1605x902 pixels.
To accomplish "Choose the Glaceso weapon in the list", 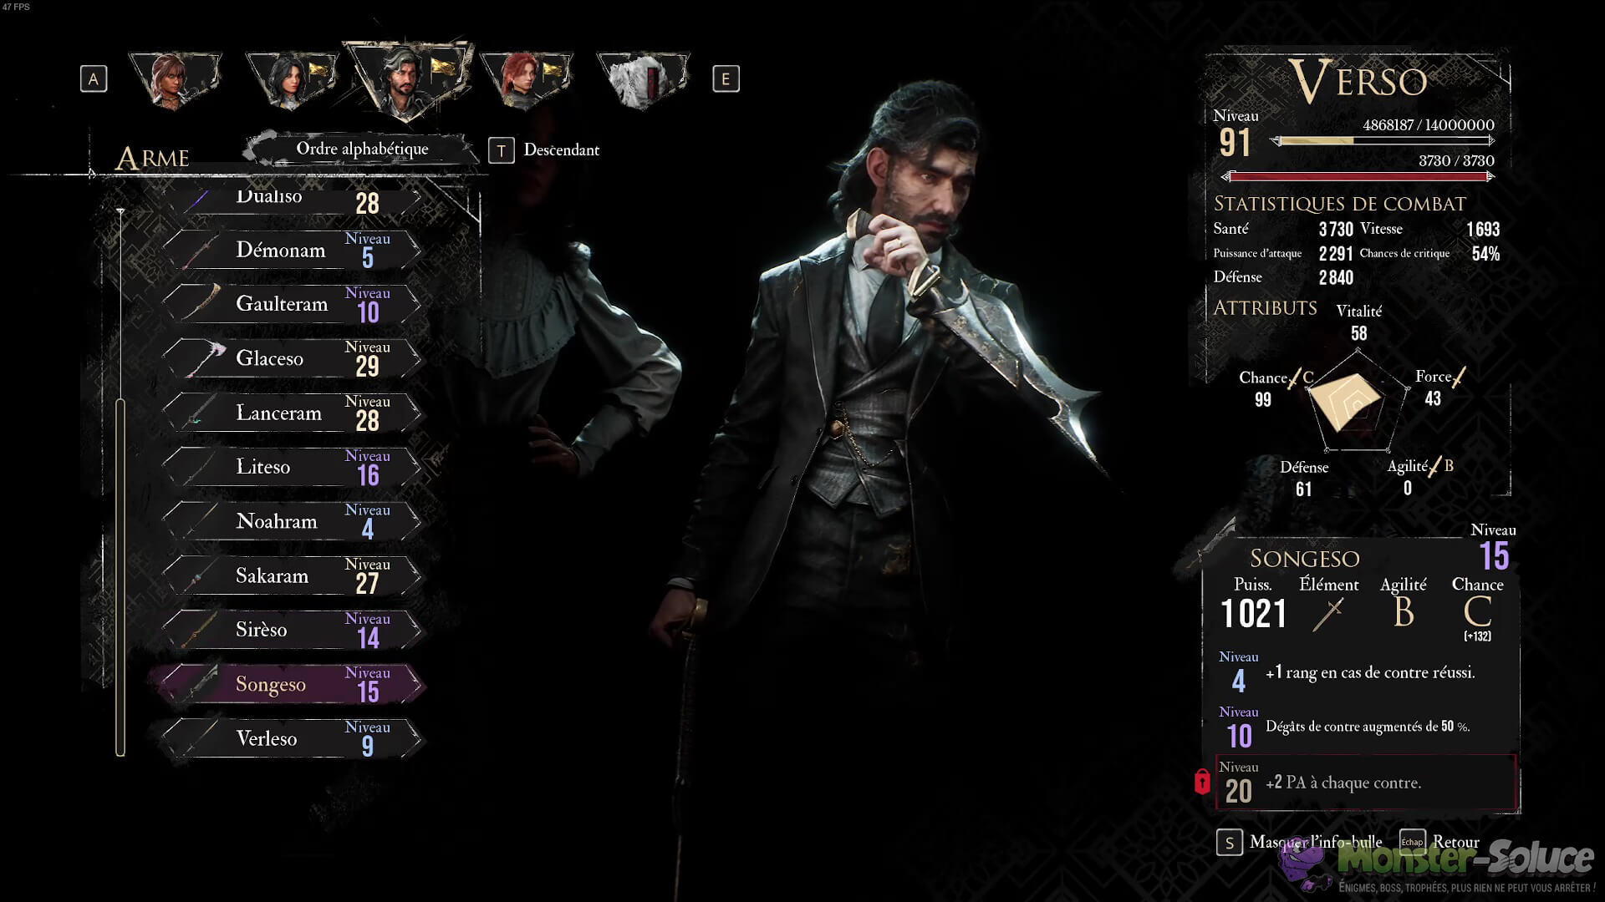I will pos(293,358).
